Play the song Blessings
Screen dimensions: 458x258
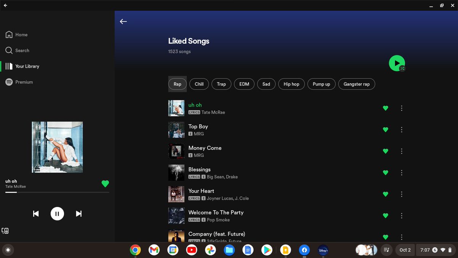pos(200,169)
